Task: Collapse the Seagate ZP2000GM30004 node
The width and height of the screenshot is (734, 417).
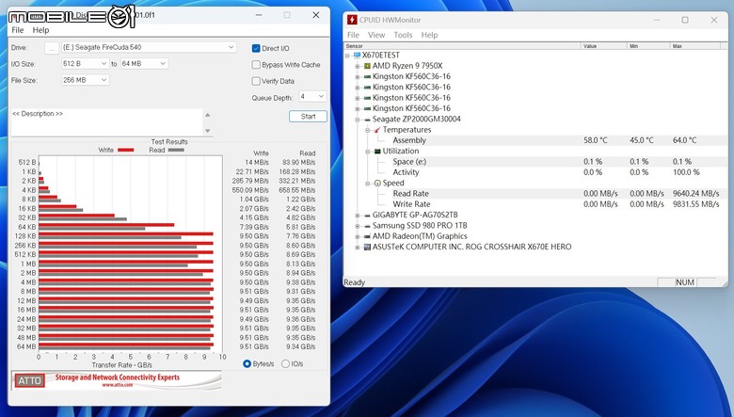Action: pos(358,120)
